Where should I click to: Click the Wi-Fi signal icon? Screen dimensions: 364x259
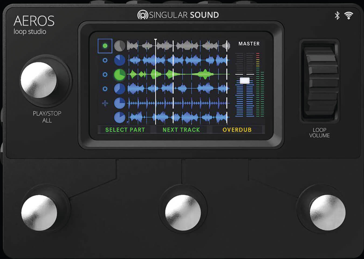click(x=348, y=16)
